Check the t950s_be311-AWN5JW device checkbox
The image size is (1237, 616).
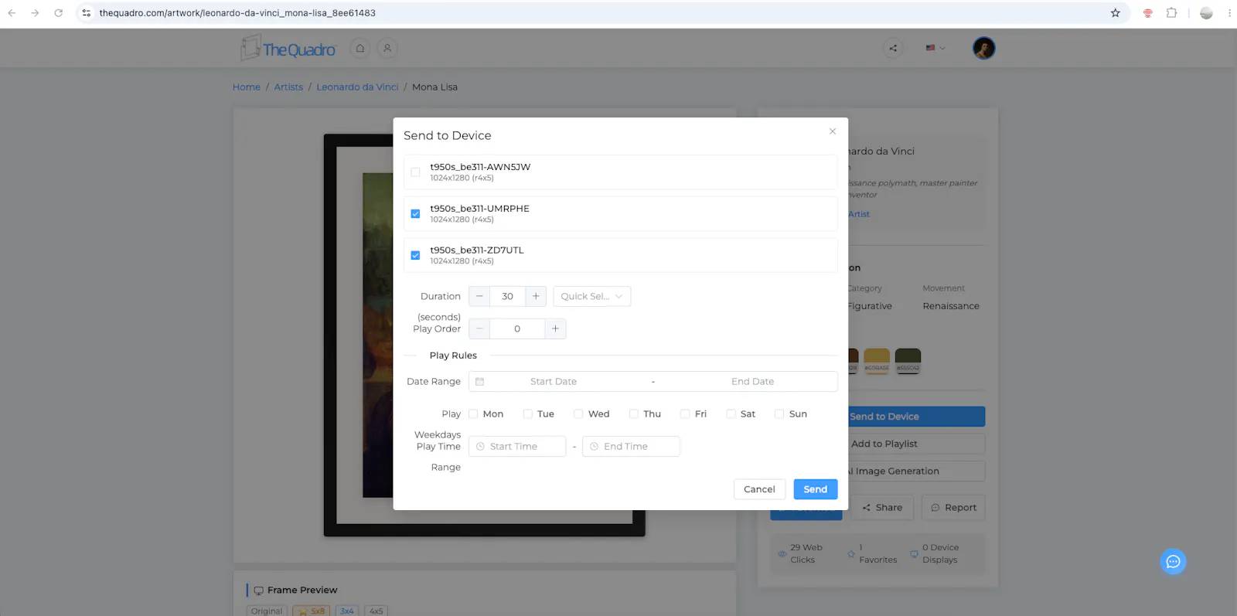[x=415, y=172]
